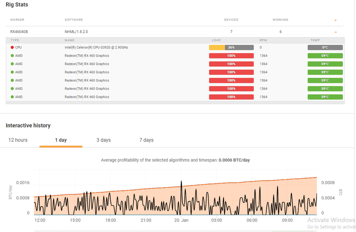Click the gray 0°C CPU temperature bar
Screen dimensions: 356x232
325,48
